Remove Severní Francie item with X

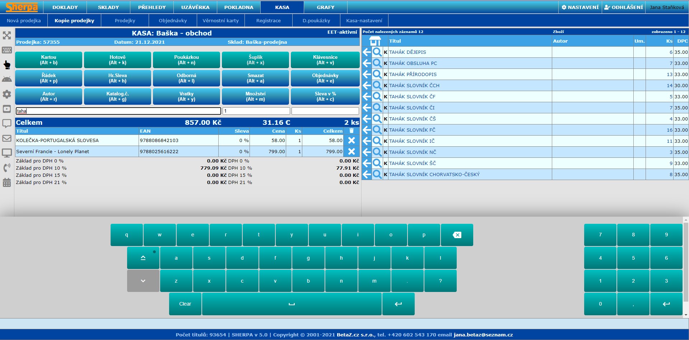point(352,151)
